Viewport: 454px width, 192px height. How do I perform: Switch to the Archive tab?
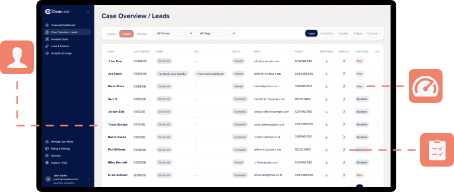click(142, 34)
